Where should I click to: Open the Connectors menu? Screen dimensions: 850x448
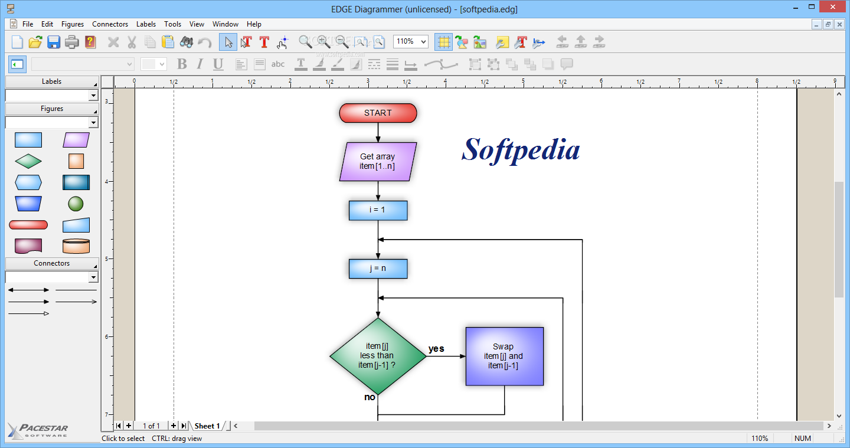[110, 24]
